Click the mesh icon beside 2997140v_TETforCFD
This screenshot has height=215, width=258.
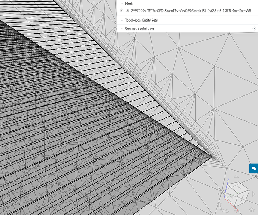[x=127, y=11]
